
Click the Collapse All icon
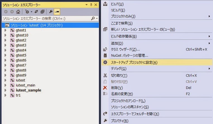click(42, 12)
